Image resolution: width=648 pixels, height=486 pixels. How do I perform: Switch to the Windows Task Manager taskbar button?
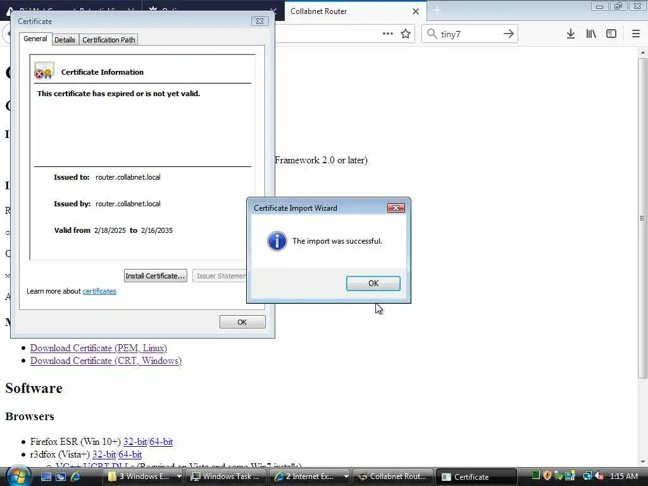pyautogui.click(x=227, y=477)
